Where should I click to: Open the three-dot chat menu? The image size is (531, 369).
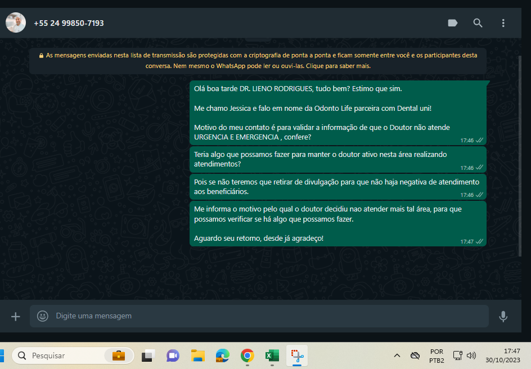(x=503, y=23)
